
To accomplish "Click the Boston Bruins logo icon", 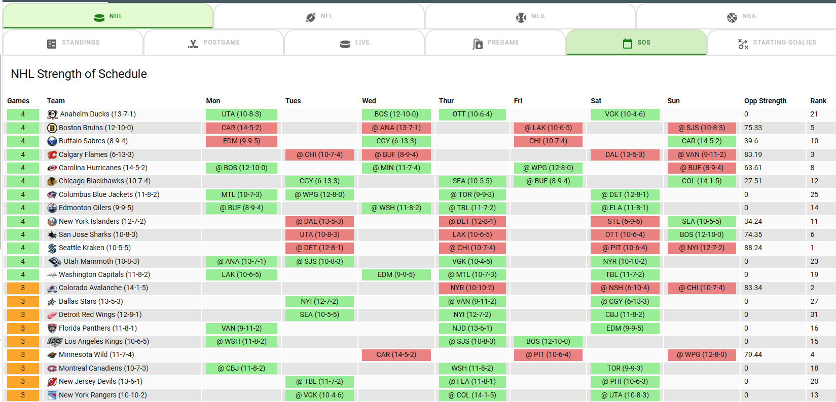I will click(52, 128).
